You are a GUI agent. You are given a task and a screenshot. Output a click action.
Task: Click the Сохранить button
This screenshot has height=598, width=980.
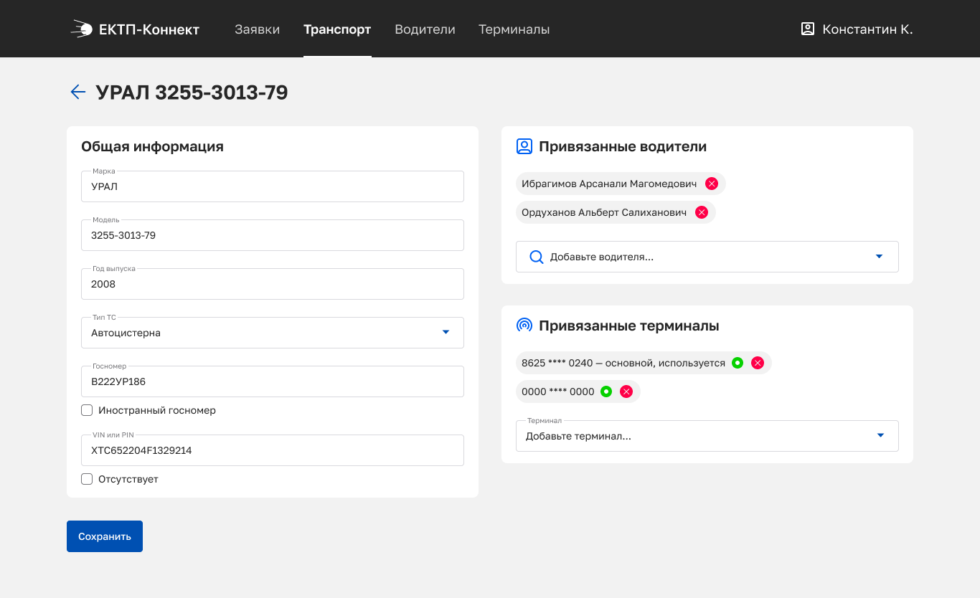point(105,536)
